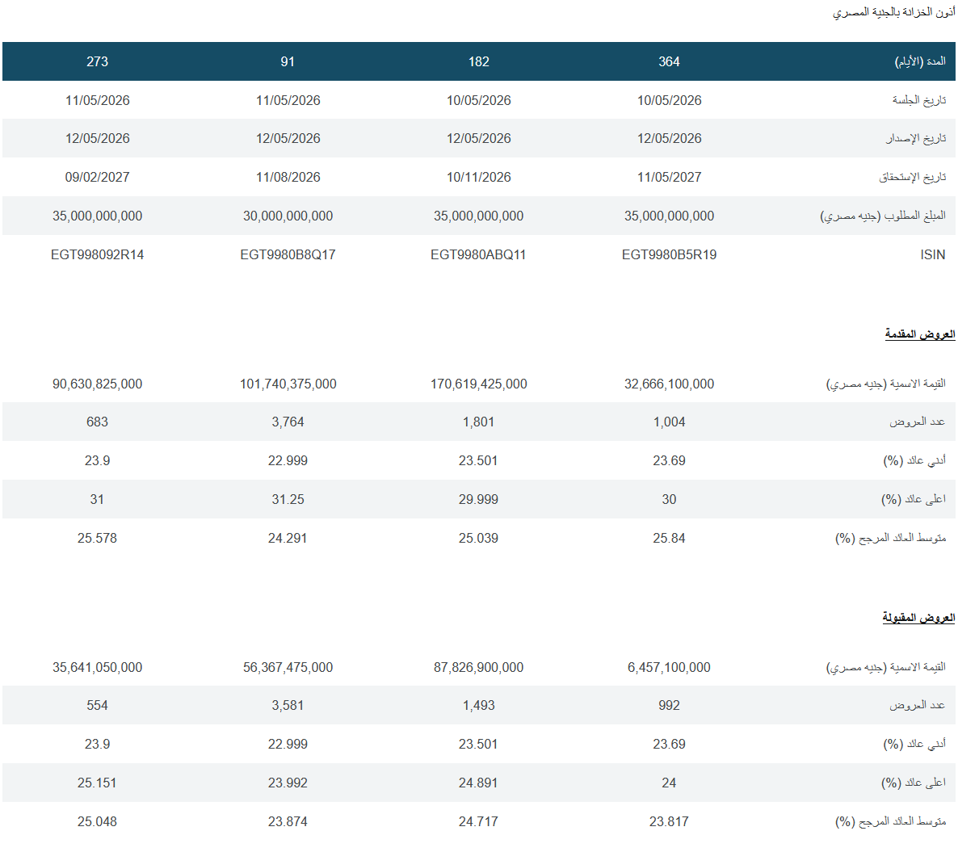The width and height of the screenshot is (958, 852).
Task: Click weighted average yield 25.578
Action: (x=97, y=538)
